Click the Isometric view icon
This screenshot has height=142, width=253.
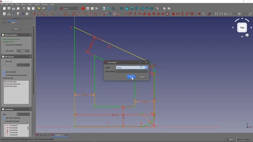coord(122,8)
